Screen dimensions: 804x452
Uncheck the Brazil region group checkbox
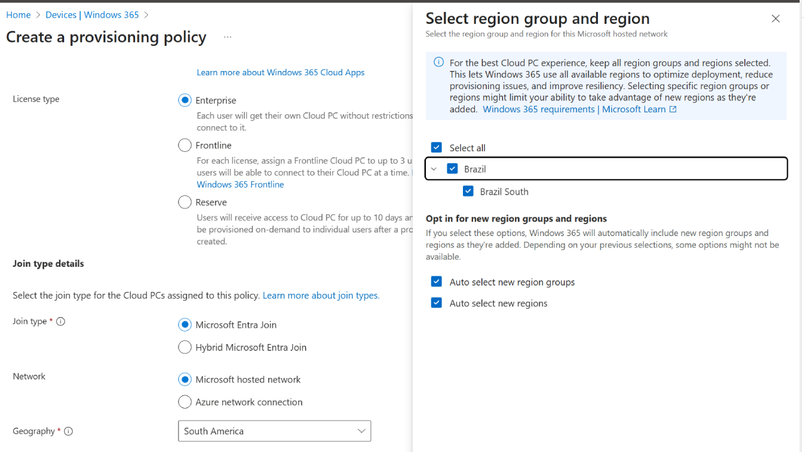[452, 169]
